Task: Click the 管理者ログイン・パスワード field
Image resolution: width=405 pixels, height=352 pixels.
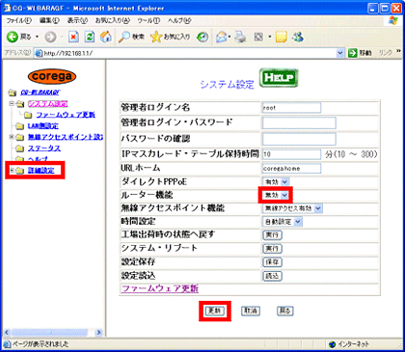Action: 299,122
